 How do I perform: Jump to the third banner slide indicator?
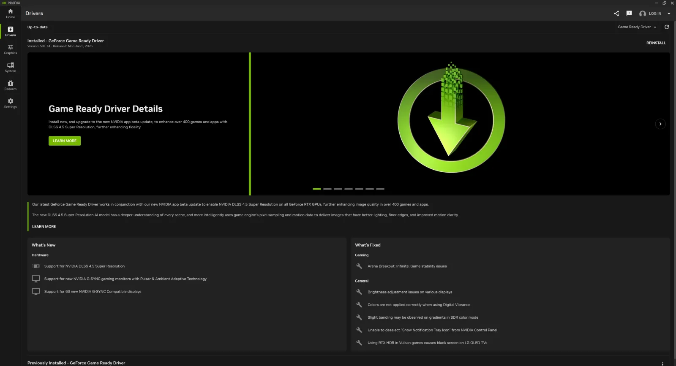338,189
